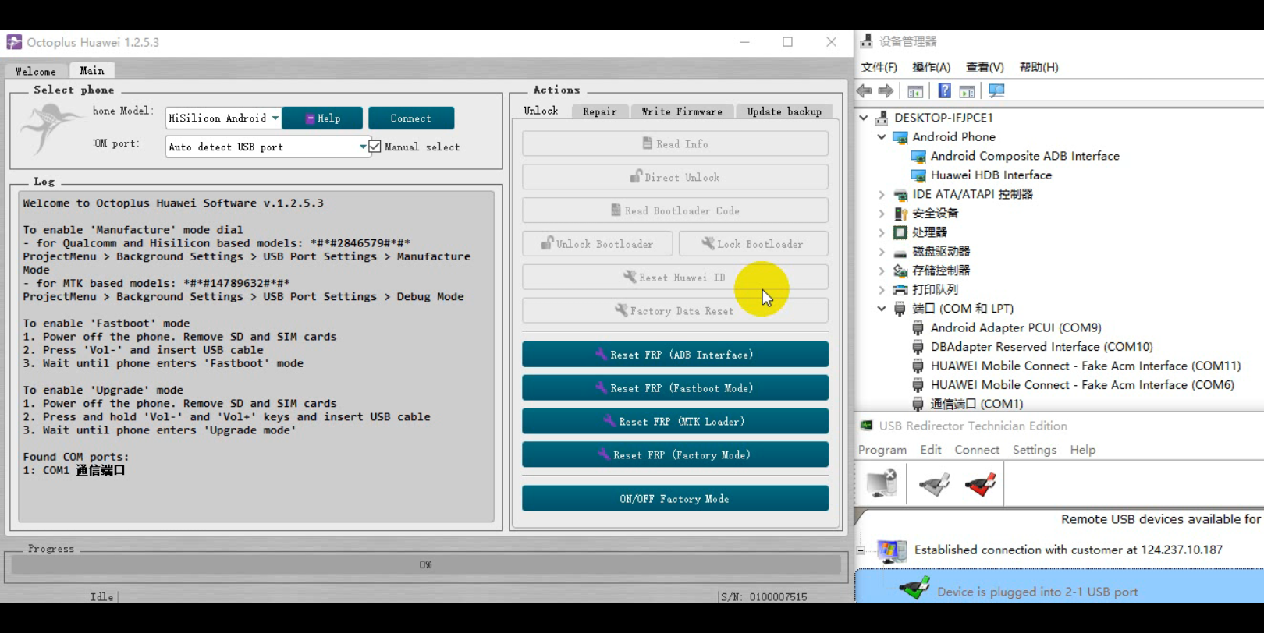Open the COM port dropdown
1264x633 pixels.
(x=267, y=147)
